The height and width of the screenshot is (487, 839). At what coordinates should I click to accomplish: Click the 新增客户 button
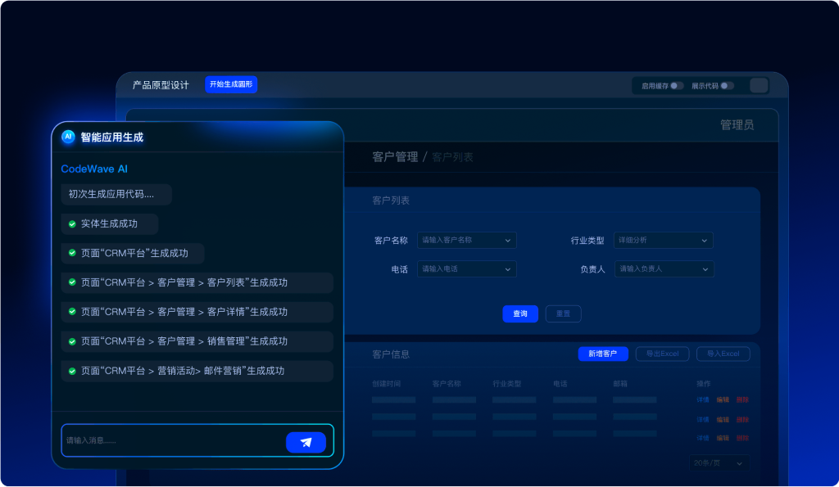[x=603, y=354]
